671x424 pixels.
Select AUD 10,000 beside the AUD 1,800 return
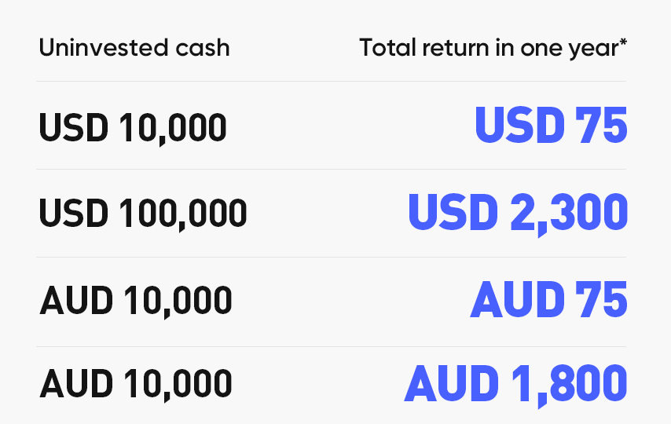click(135, 384)
